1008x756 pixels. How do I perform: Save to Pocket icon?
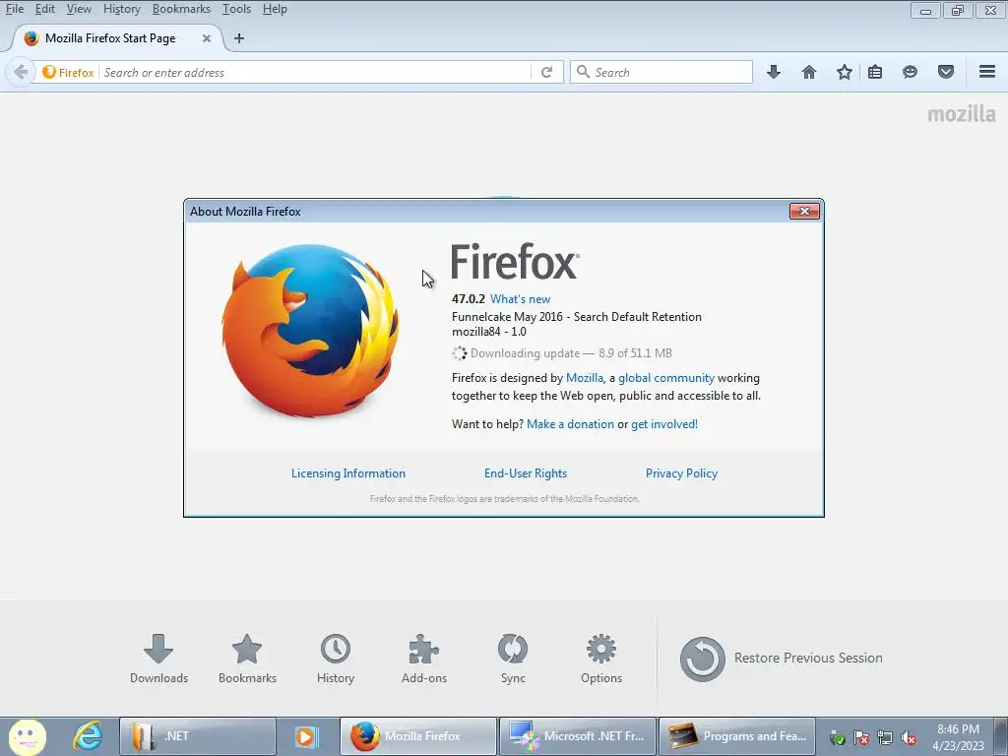pos(946,72)
